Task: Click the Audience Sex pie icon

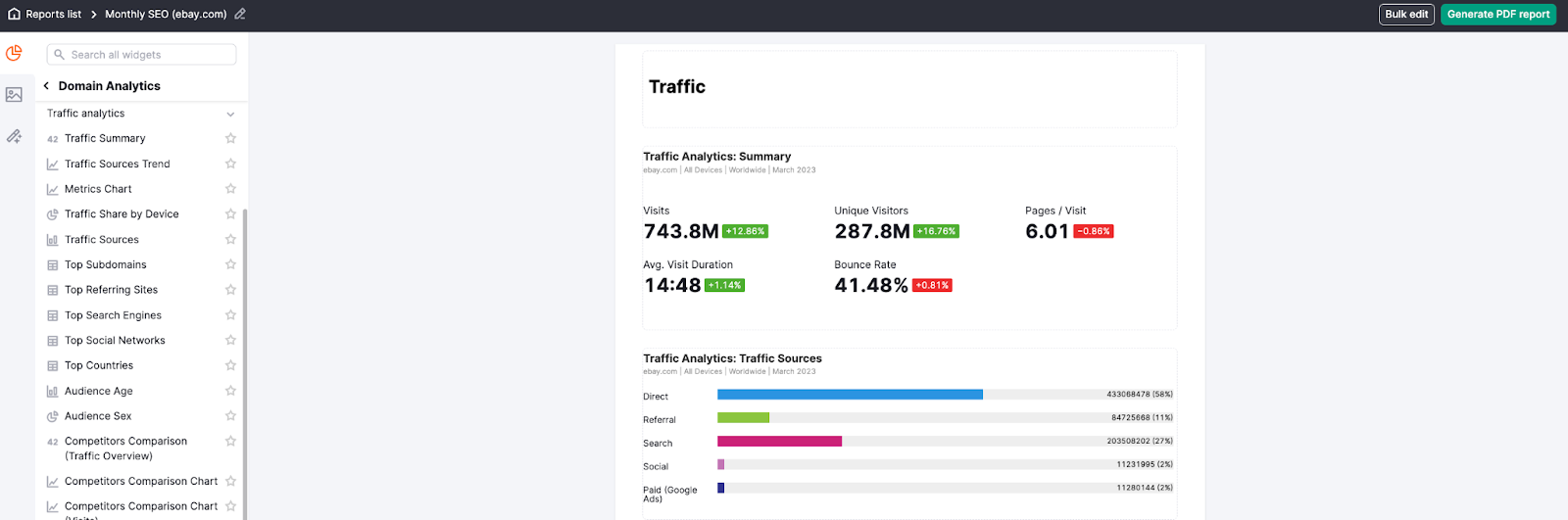Action: [x=53, y=416]
